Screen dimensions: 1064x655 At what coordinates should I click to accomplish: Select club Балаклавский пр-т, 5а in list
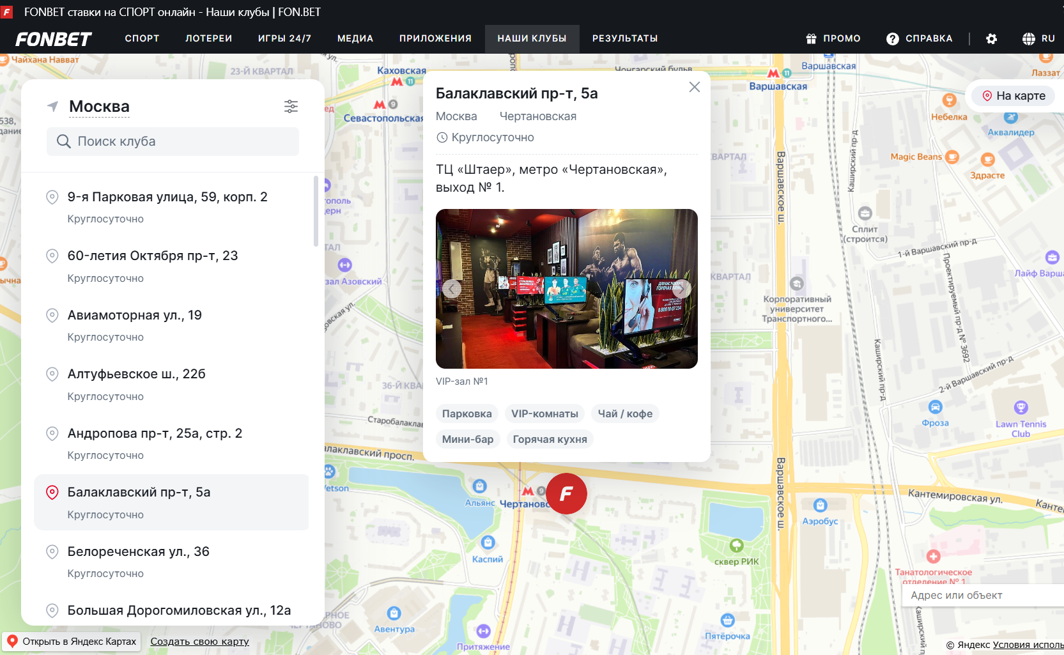click(171, 502)
